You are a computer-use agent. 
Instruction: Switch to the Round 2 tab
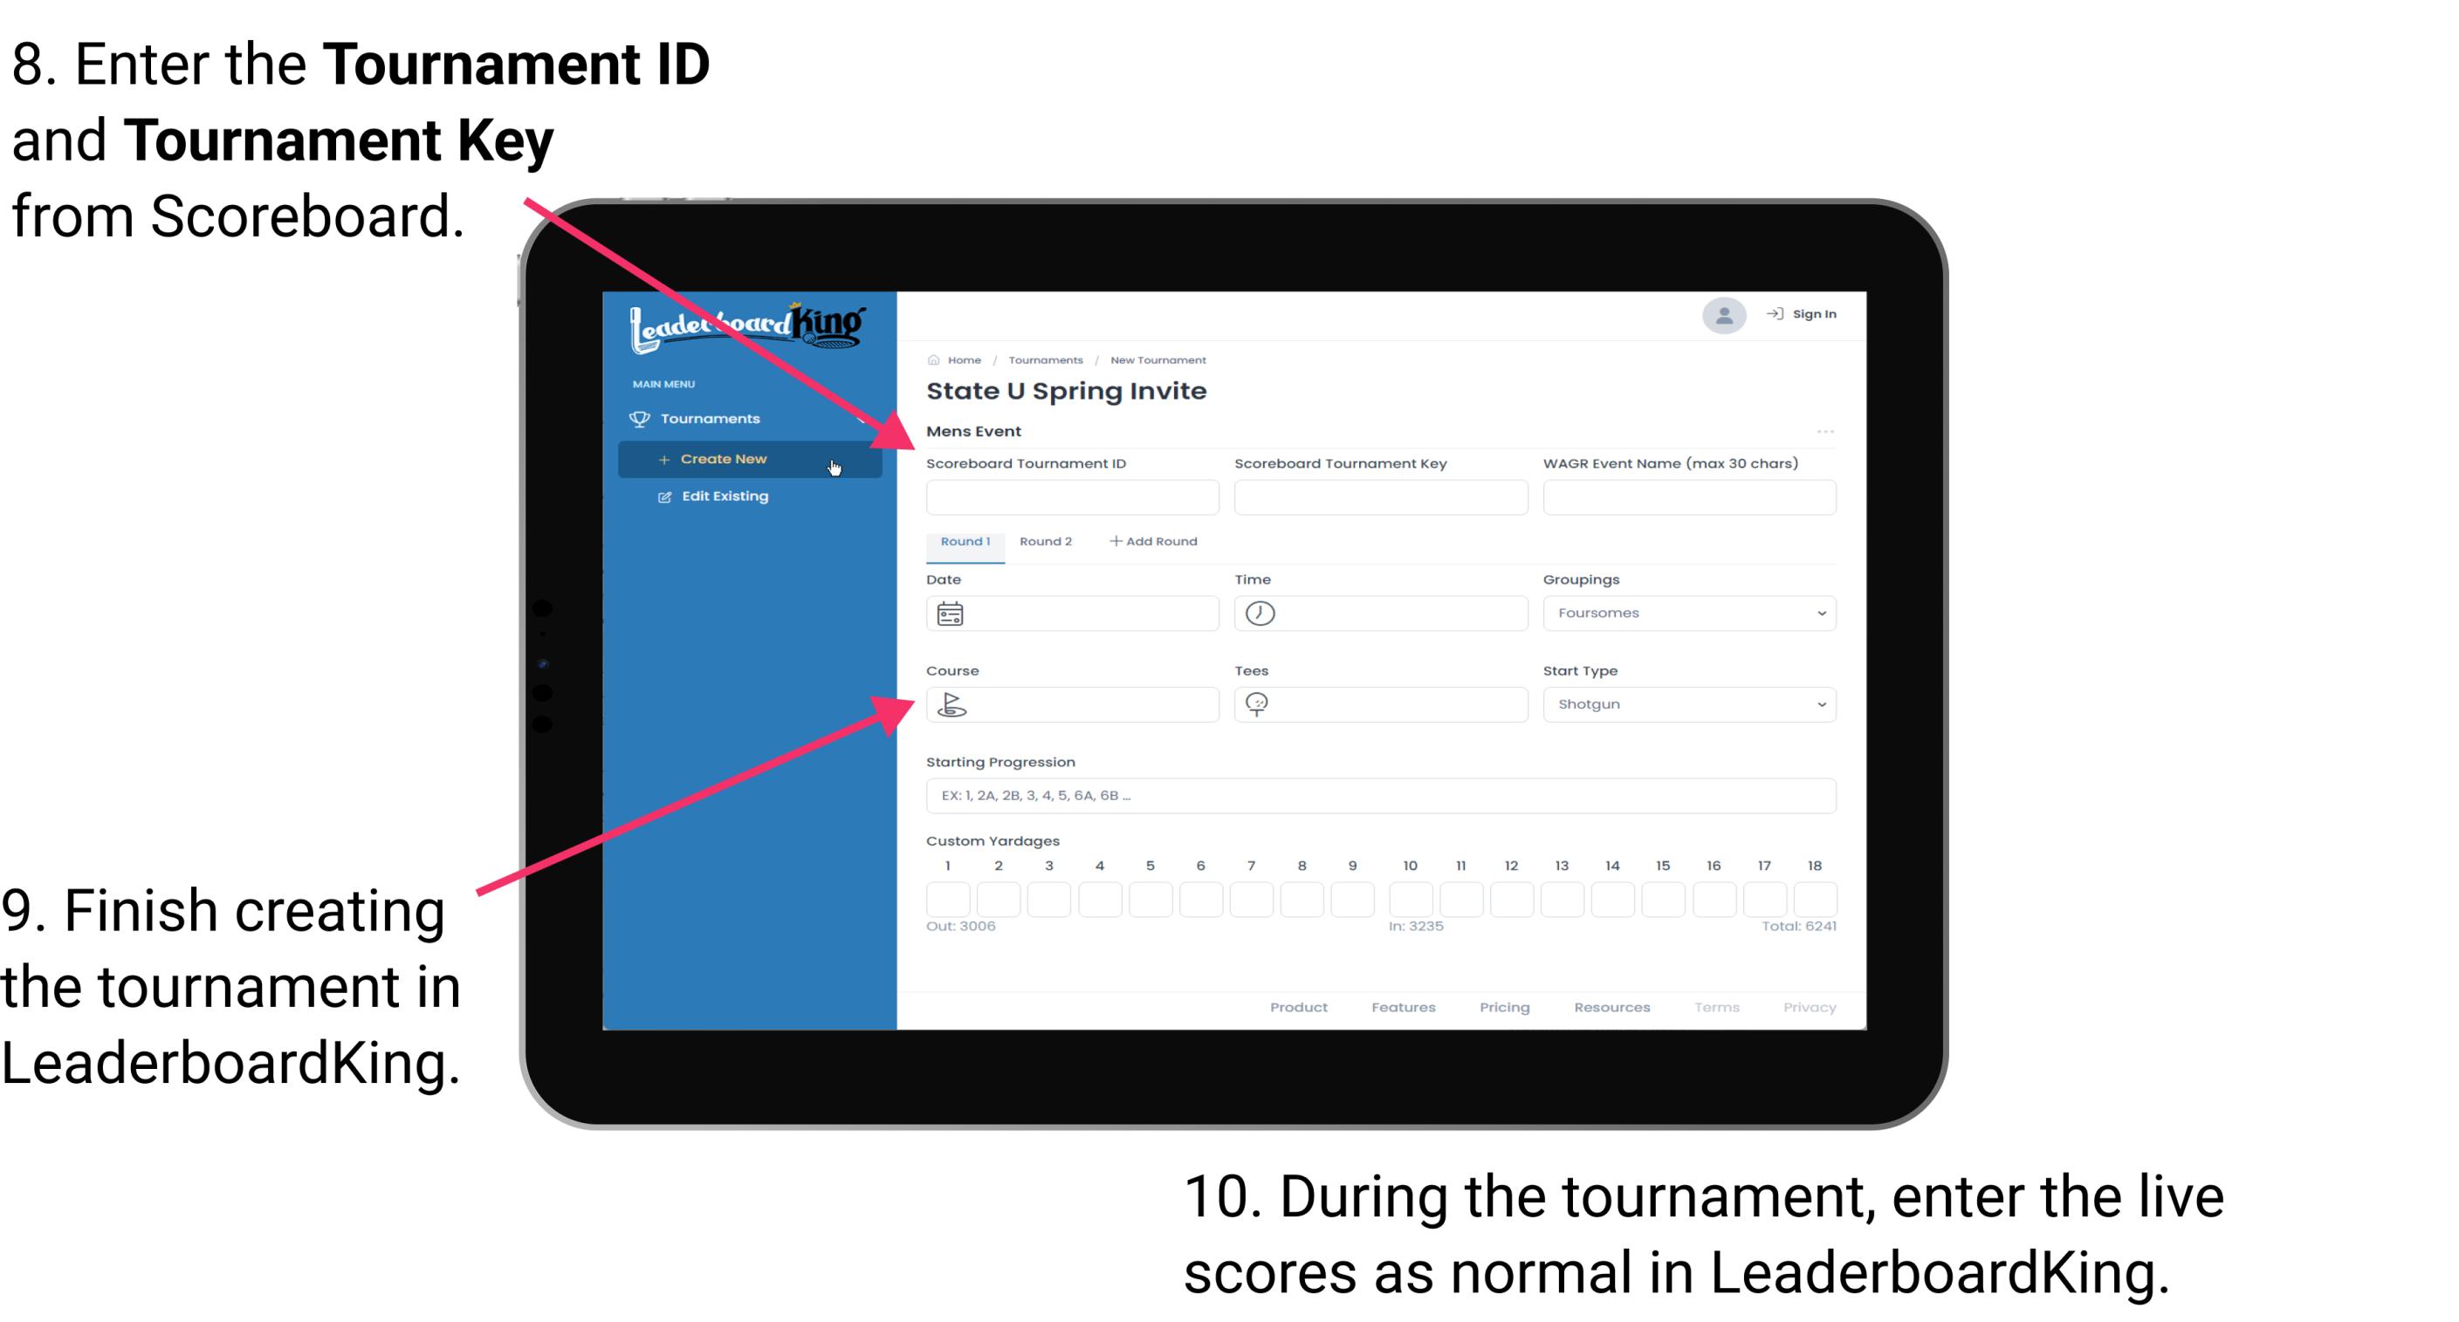[1044, 542]
